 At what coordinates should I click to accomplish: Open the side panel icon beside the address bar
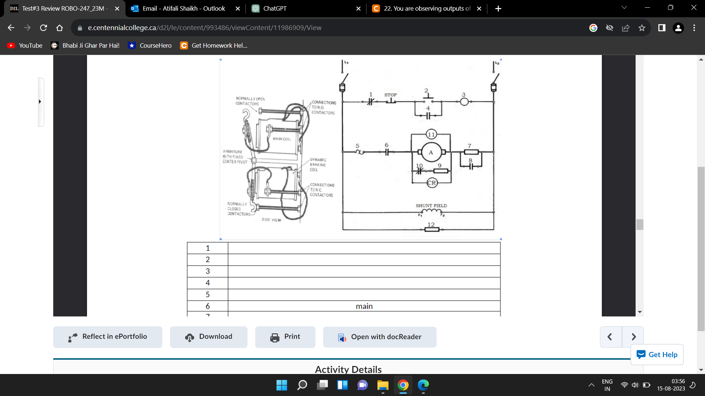661,28
